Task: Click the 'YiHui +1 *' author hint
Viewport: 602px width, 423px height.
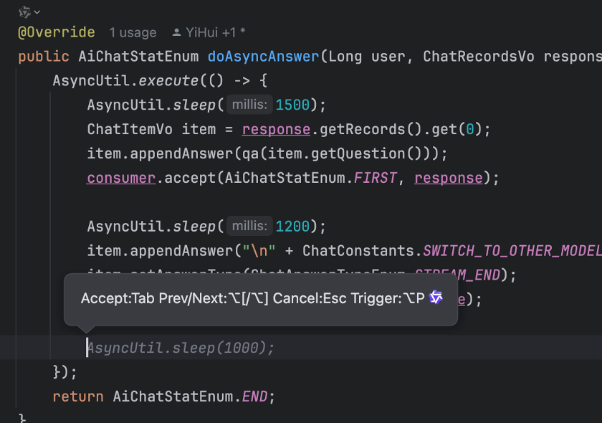Action: tap(216, 33)
